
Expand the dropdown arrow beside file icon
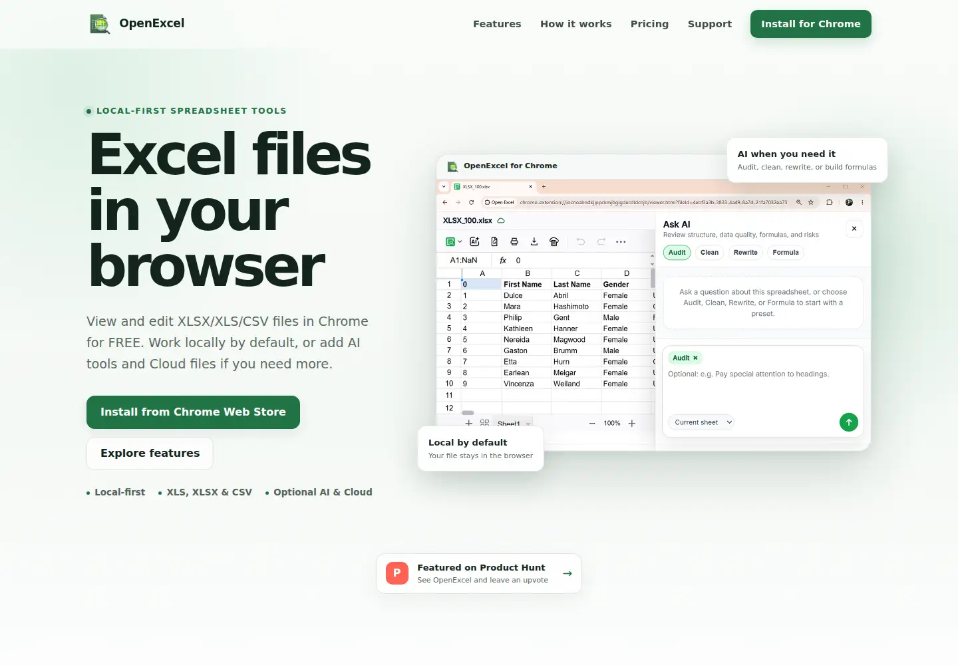point(460,242)
